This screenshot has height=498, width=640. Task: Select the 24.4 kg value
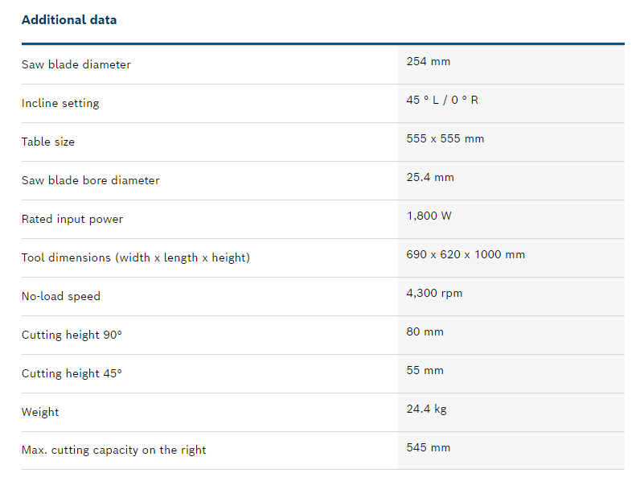[426, 409]
